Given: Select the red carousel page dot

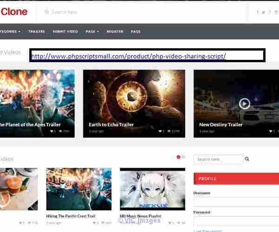Looking at the screenshot, I should 179,157.
